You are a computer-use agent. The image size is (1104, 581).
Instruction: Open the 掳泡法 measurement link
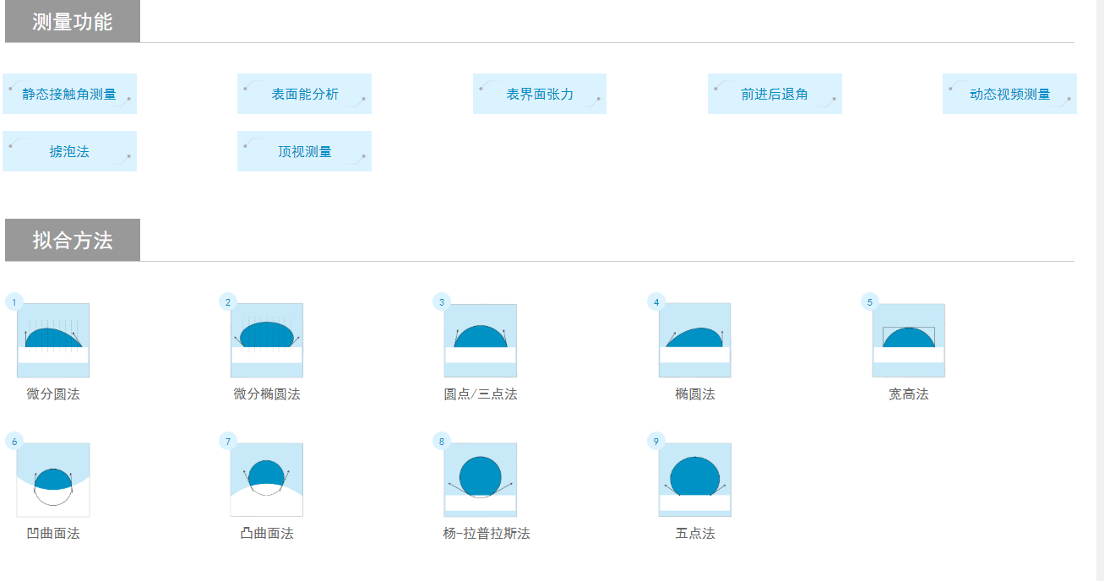(x=69, y=151)
